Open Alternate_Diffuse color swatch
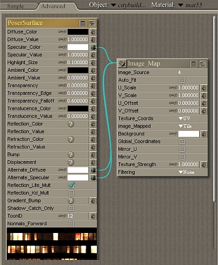The height and width of the screenshot is (265, 218). 78,170
